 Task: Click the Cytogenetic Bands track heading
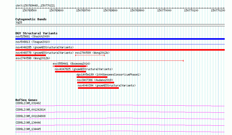(x=31, y=19)
